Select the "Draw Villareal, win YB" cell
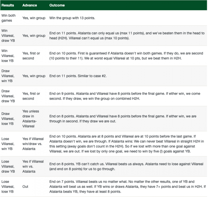The image size is (208, 197). coord(8,76)
